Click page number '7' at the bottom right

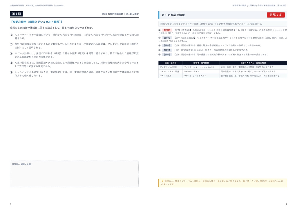click(x=286, y=204)
